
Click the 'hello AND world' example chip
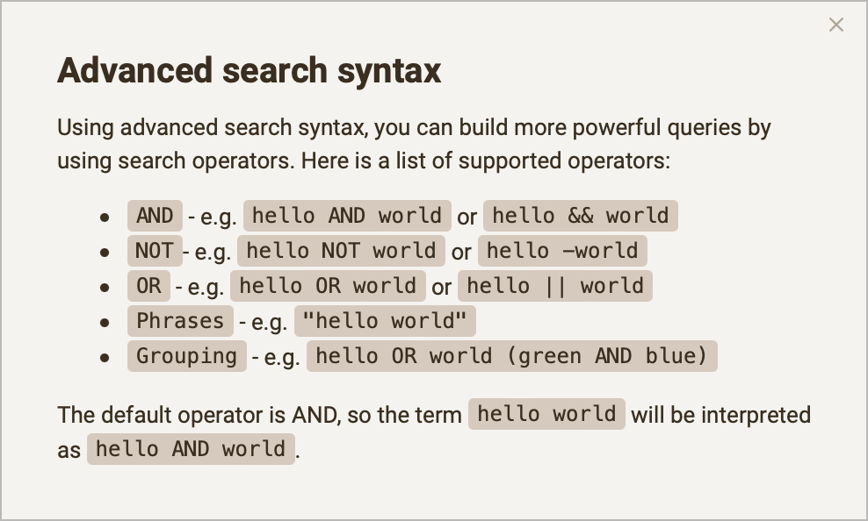click(x=345, y=216)
